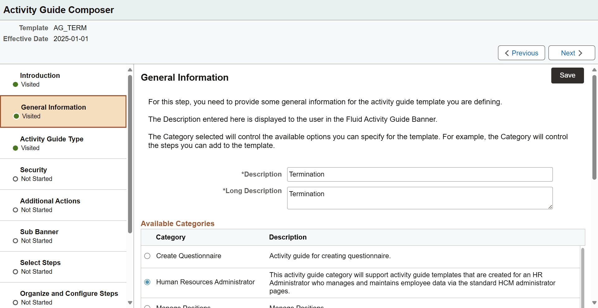Click the Visited status indicator beside Introduction
This screenshot has width=598, height=308.
pyautogui.click(x=15, y=84)
